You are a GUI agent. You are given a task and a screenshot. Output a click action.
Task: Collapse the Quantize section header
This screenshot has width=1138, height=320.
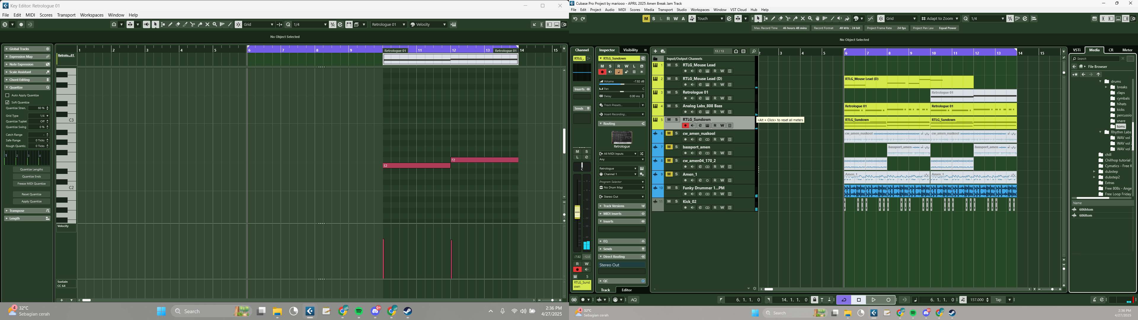(x=27, y=87)
